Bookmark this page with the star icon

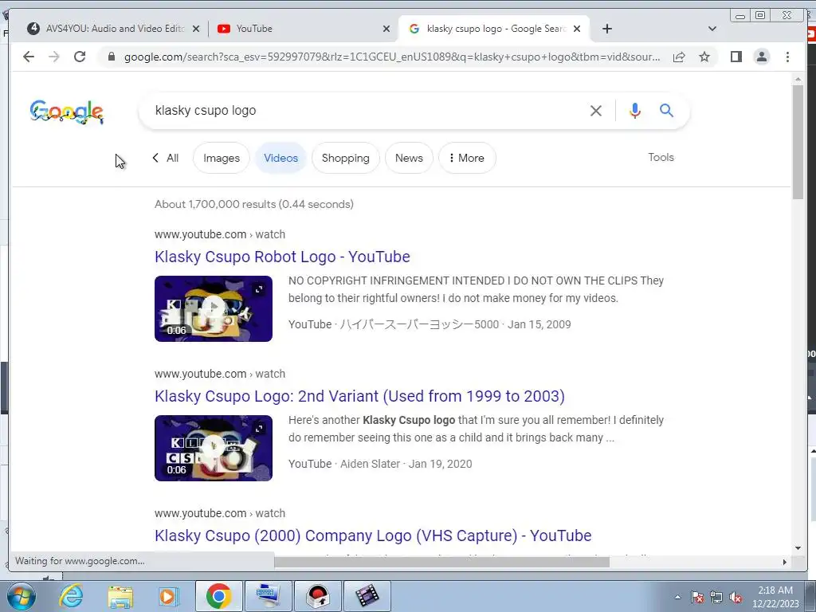pyautogui.click(x=704, y=57)
